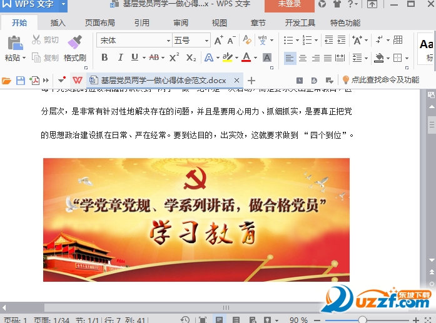Save document with the floppy icon

click(21, 81)
